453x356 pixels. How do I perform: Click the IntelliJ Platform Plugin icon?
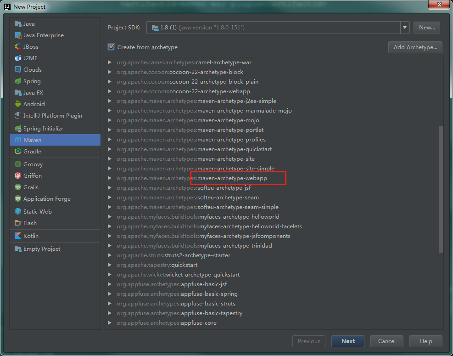18,115
